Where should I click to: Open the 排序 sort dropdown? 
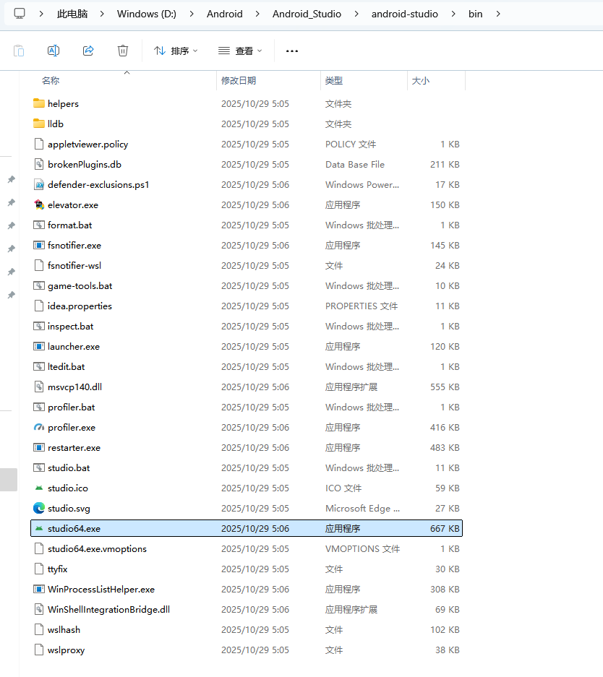(176, 51)
